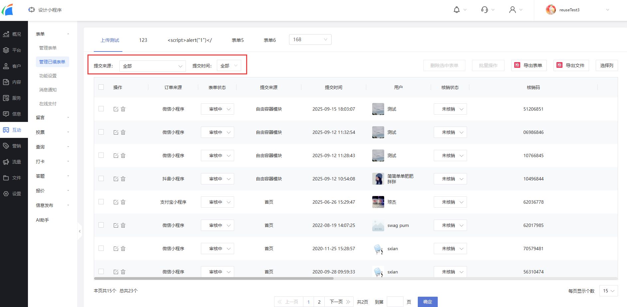Image resolution: width=627 pixels, height=307 pixels.
Task: Check the row for code 51206851
Action: [101, 109]
